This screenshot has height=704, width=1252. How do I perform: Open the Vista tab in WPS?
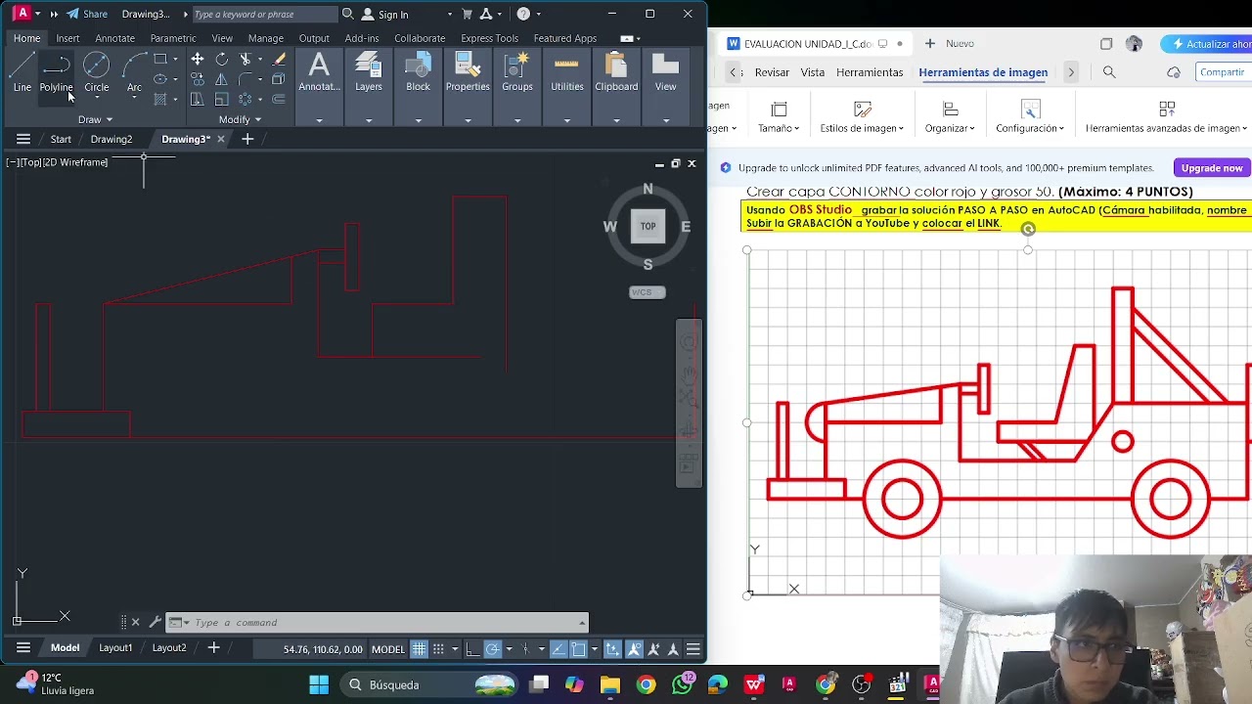(813, 72)
